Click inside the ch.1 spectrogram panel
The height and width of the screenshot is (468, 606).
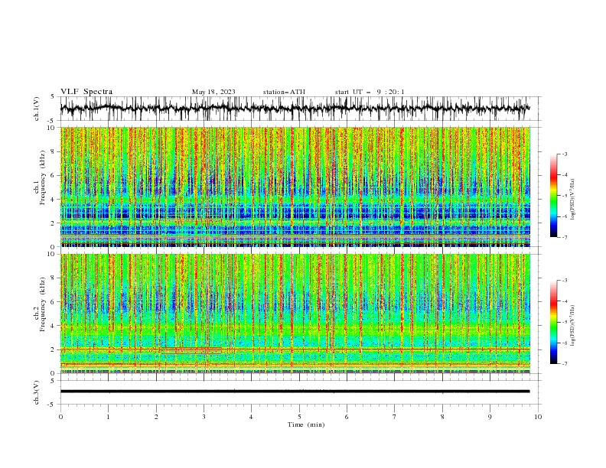click(x=295, y=187)
